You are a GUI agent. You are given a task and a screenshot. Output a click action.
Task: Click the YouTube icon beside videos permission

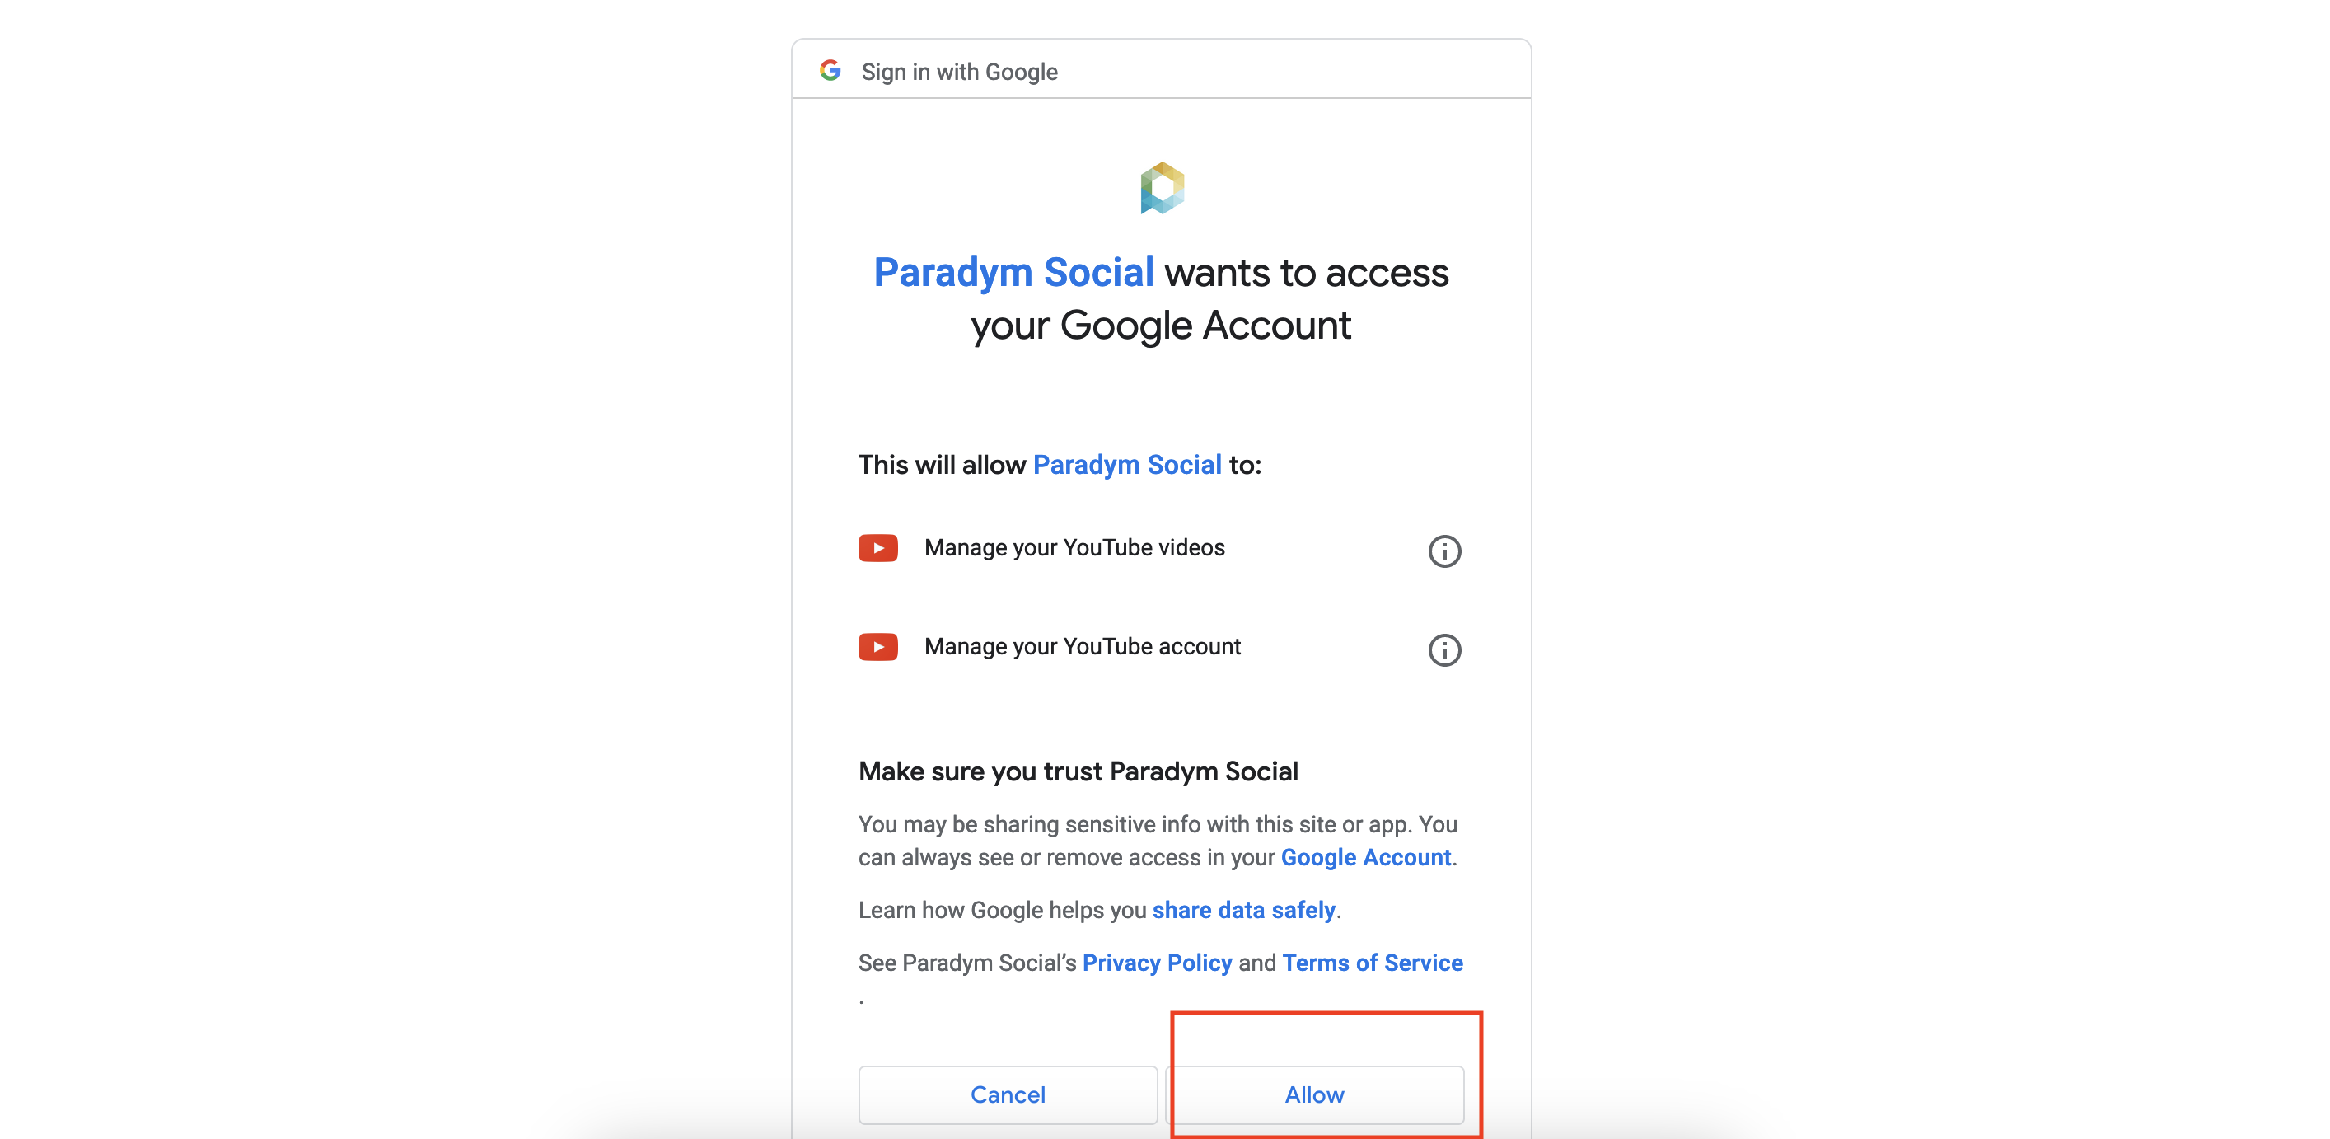pos(877,548)
